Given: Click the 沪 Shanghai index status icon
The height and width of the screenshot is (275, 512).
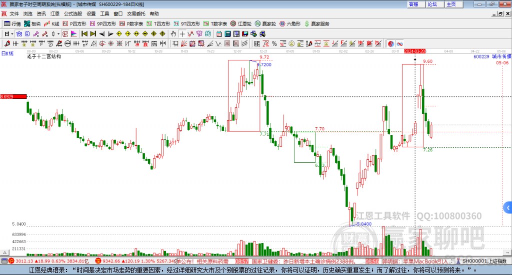Looking at the screenshot, I should click(x=11, y=261).
